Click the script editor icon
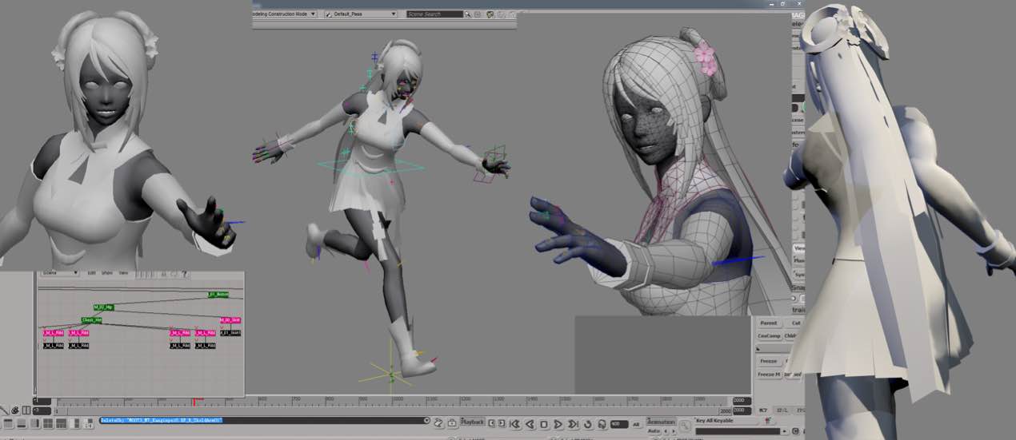 coord(438,422)
